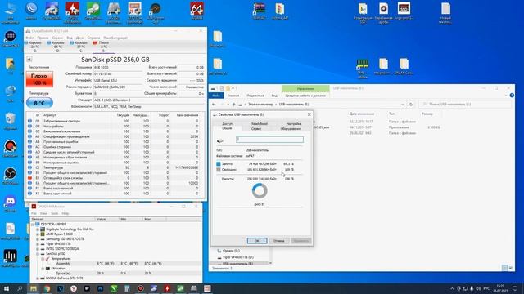Click the blue 8 °C temperature indicator
The image size is (524, 294).
[39, 103]
